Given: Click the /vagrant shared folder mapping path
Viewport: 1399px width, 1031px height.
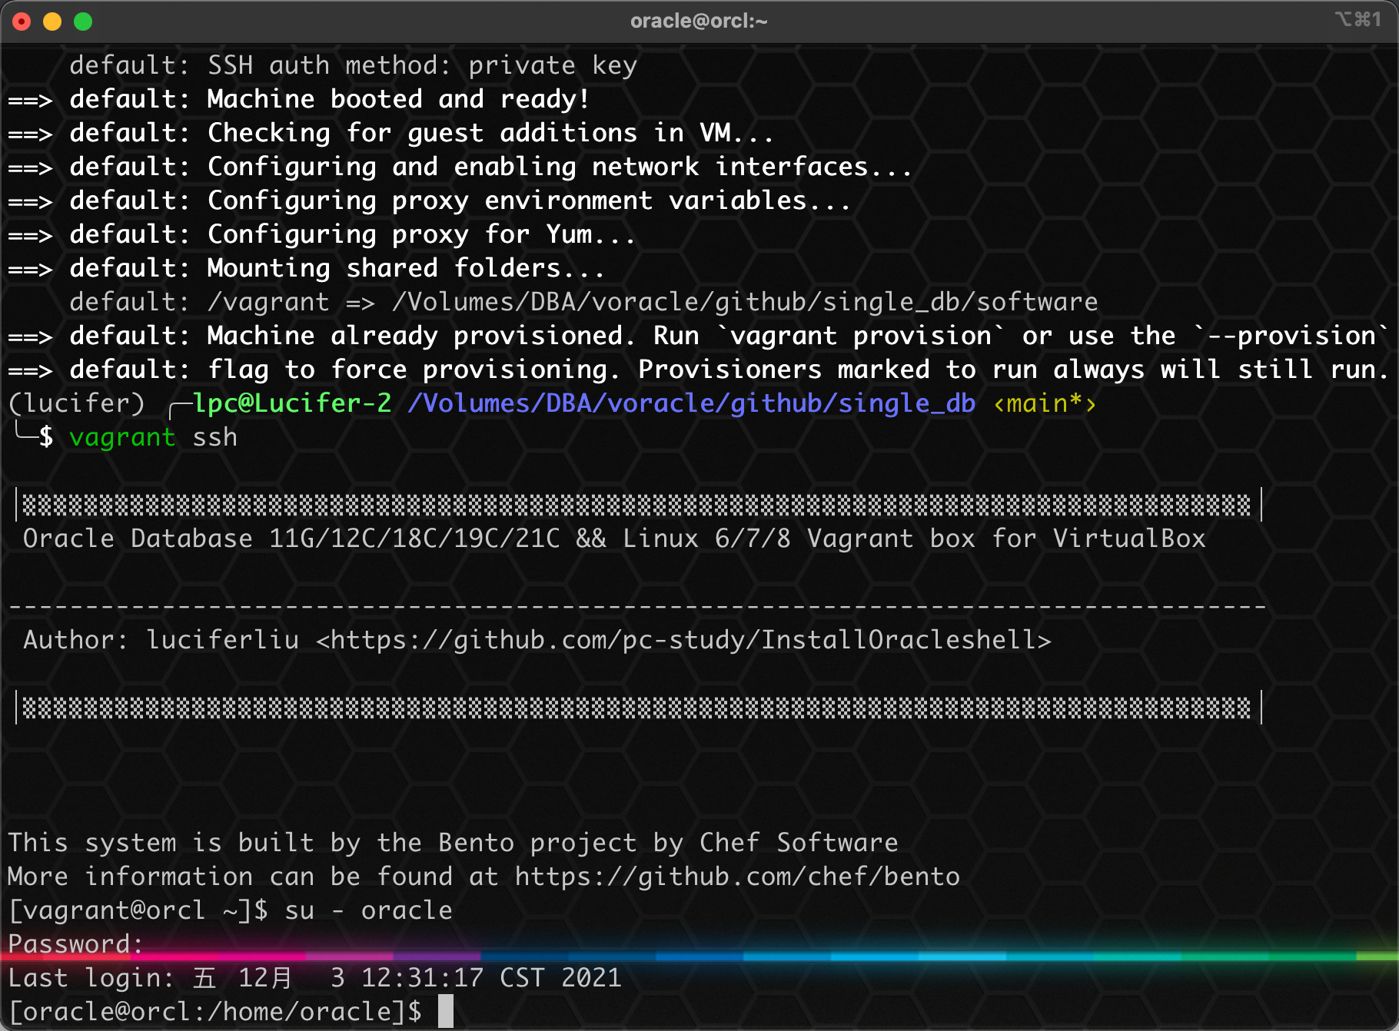Looking at the screenshot, I should [x=653, y=302].
